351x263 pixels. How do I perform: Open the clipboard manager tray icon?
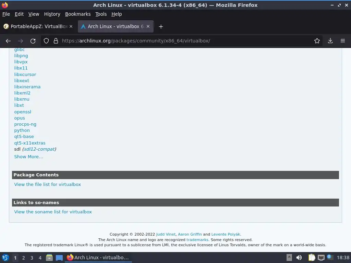(312, 258)
